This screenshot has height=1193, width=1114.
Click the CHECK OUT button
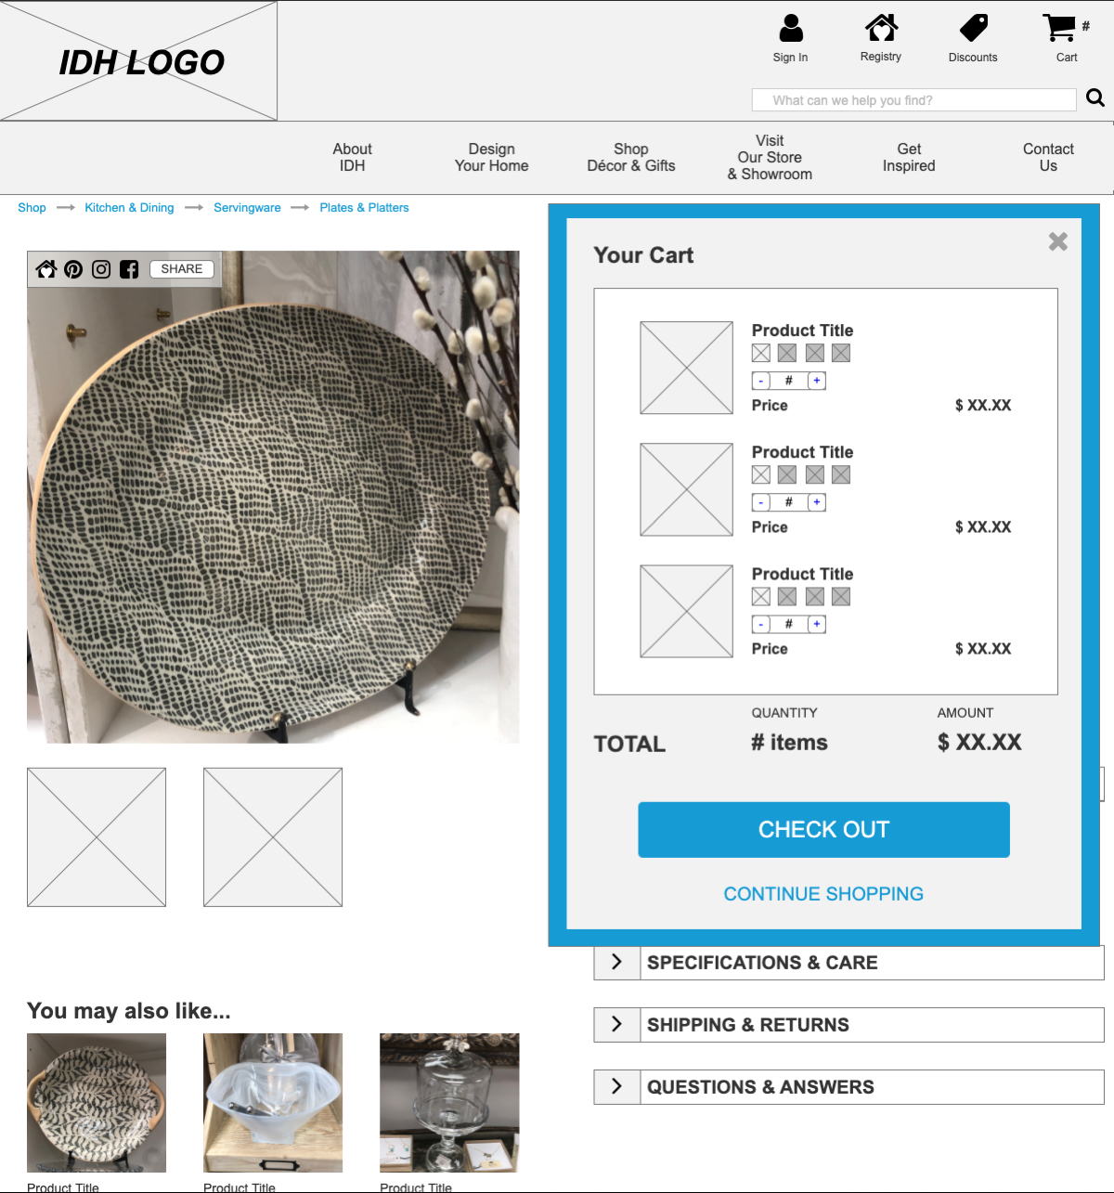click(823, 830)
